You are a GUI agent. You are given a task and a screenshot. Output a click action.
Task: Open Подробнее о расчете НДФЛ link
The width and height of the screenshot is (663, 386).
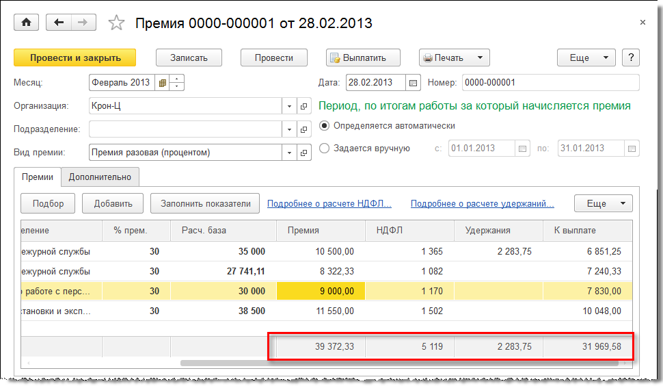(329, 203)
